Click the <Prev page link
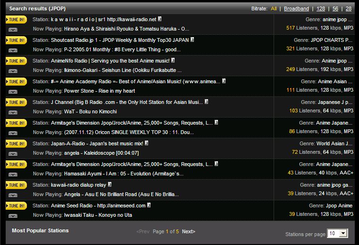Viewport: 359px width, 245px height. tap(143, 231)
